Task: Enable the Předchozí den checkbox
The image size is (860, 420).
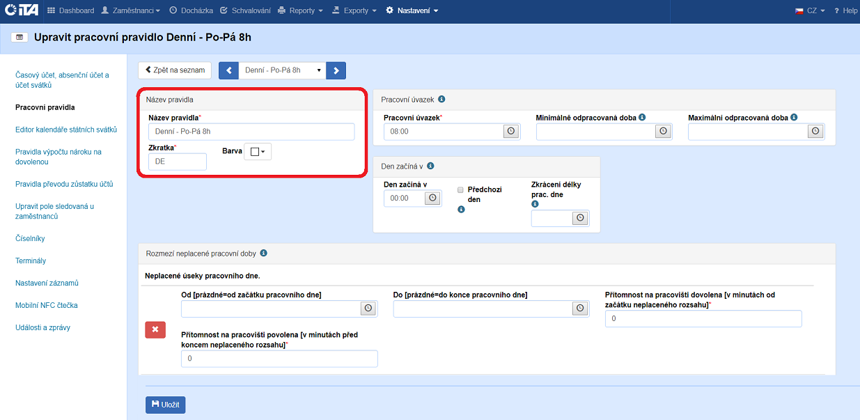Action: 460,189
